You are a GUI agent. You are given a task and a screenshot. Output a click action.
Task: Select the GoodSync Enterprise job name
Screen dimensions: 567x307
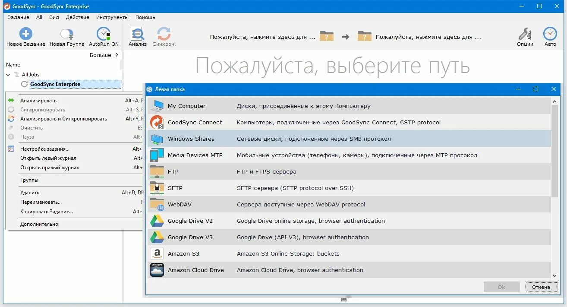(x=55, y=84)
